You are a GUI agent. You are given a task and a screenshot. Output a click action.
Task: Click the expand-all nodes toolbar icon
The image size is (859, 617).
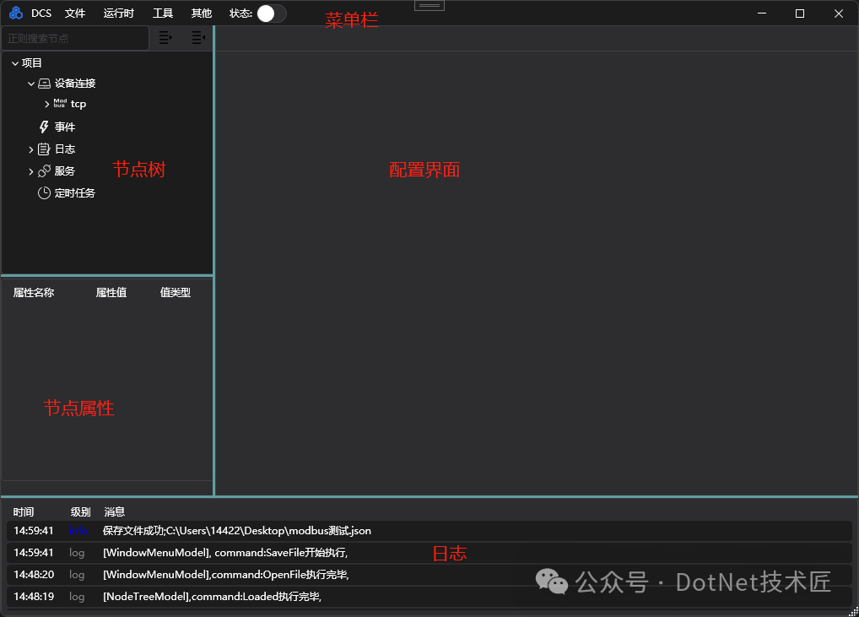[165, 37]
